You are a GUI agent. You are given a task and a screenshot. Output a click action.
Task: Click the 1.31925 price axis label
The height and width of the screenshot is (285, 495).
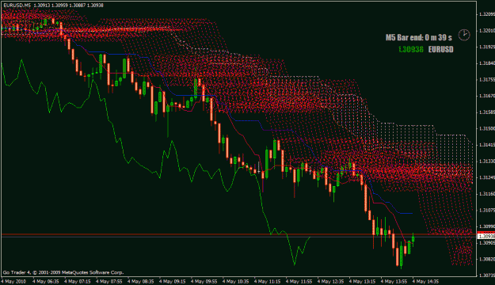point(487,47)
